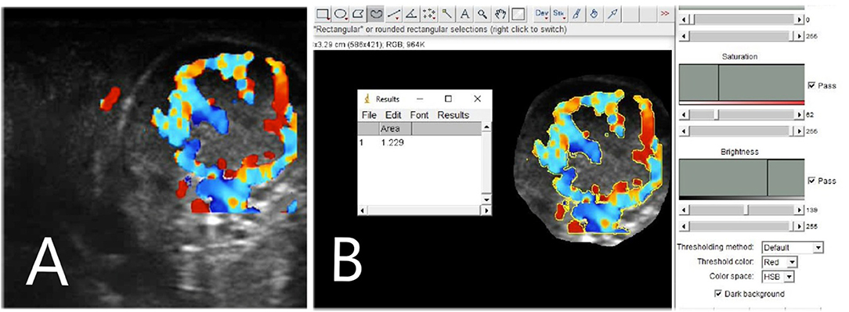849x312 pixels.
Task: Select the Polygon selection tool
Action: pyautogui.click(x=358, y=14)
